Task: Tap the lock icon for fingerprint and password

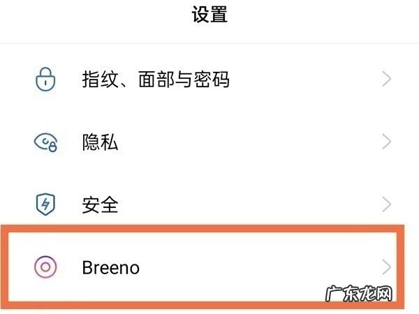Action: tap(45, 80)
